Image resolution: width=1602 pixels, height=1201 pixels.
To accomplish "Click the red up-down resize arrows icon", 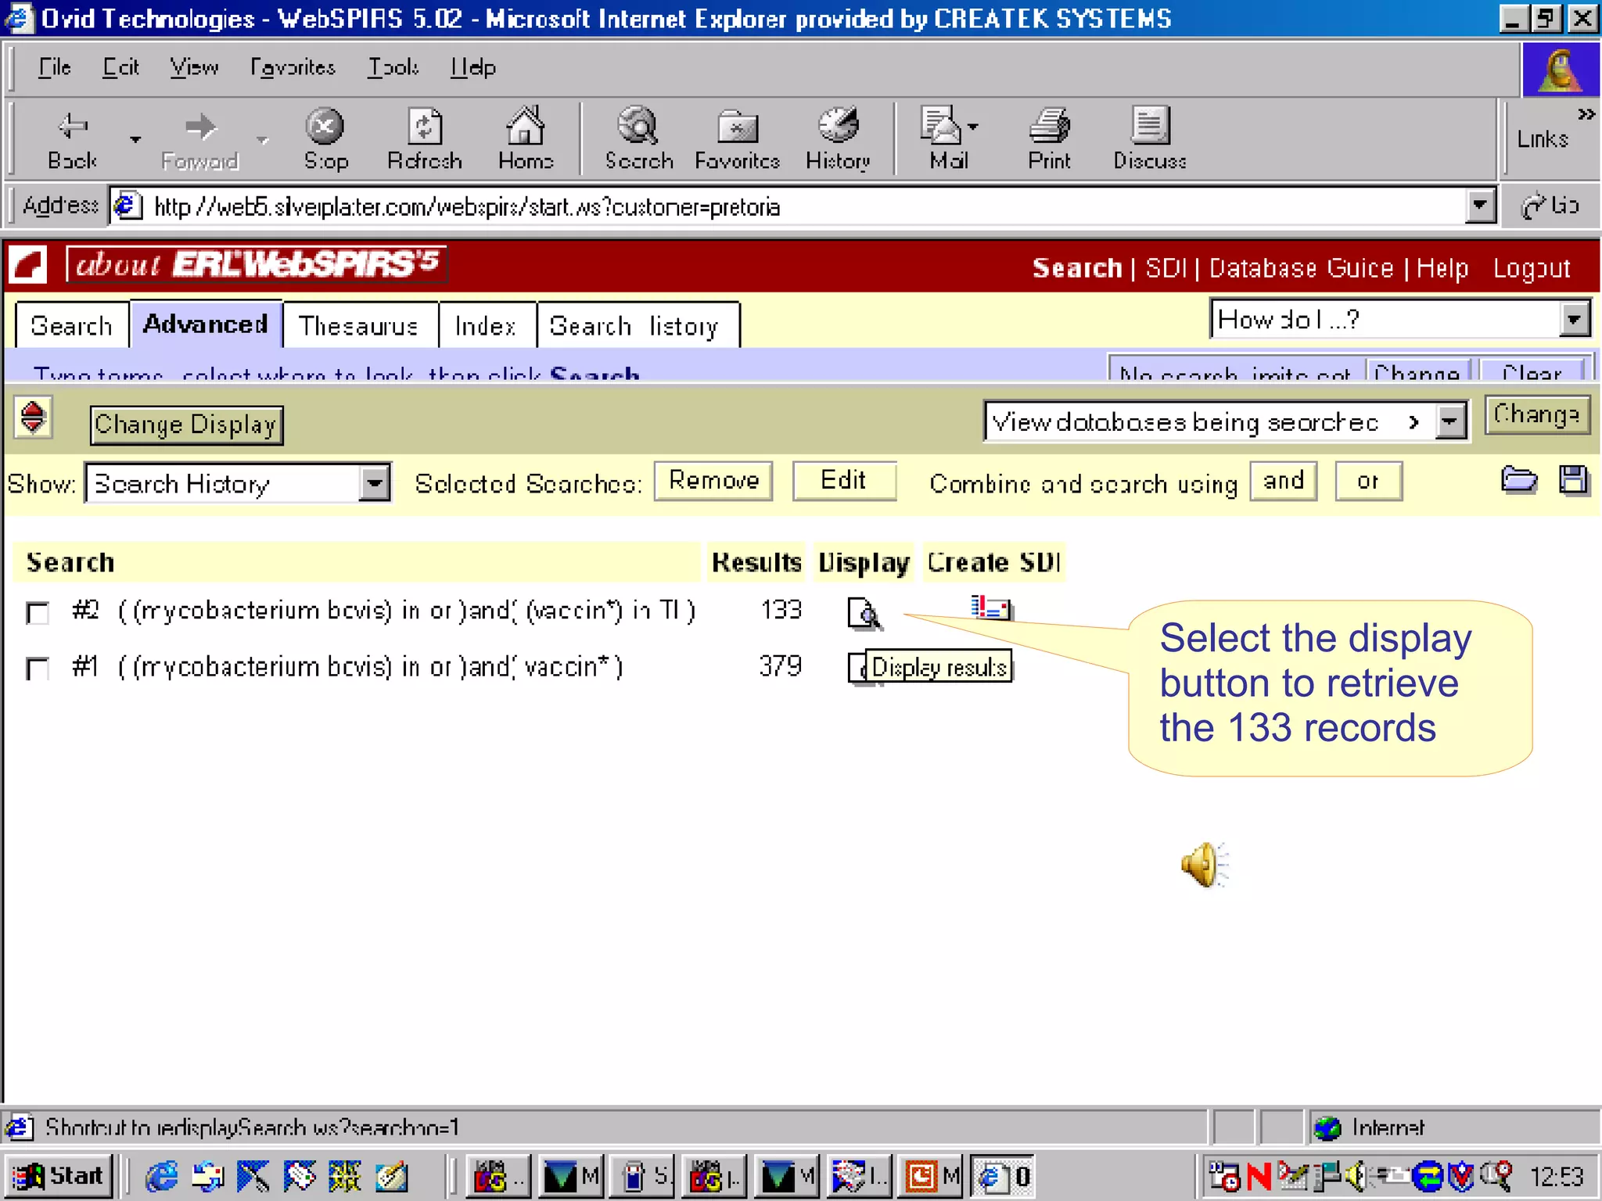I will (x=33, y=418).
